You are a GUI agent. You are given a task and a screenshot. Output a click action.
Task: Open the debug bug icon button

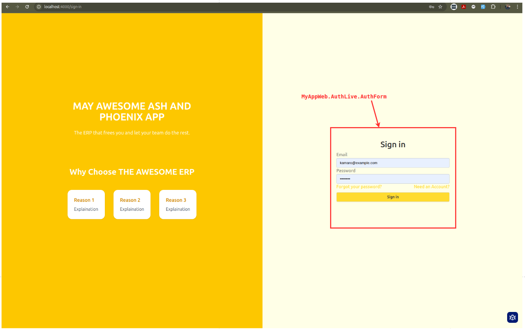513,317
